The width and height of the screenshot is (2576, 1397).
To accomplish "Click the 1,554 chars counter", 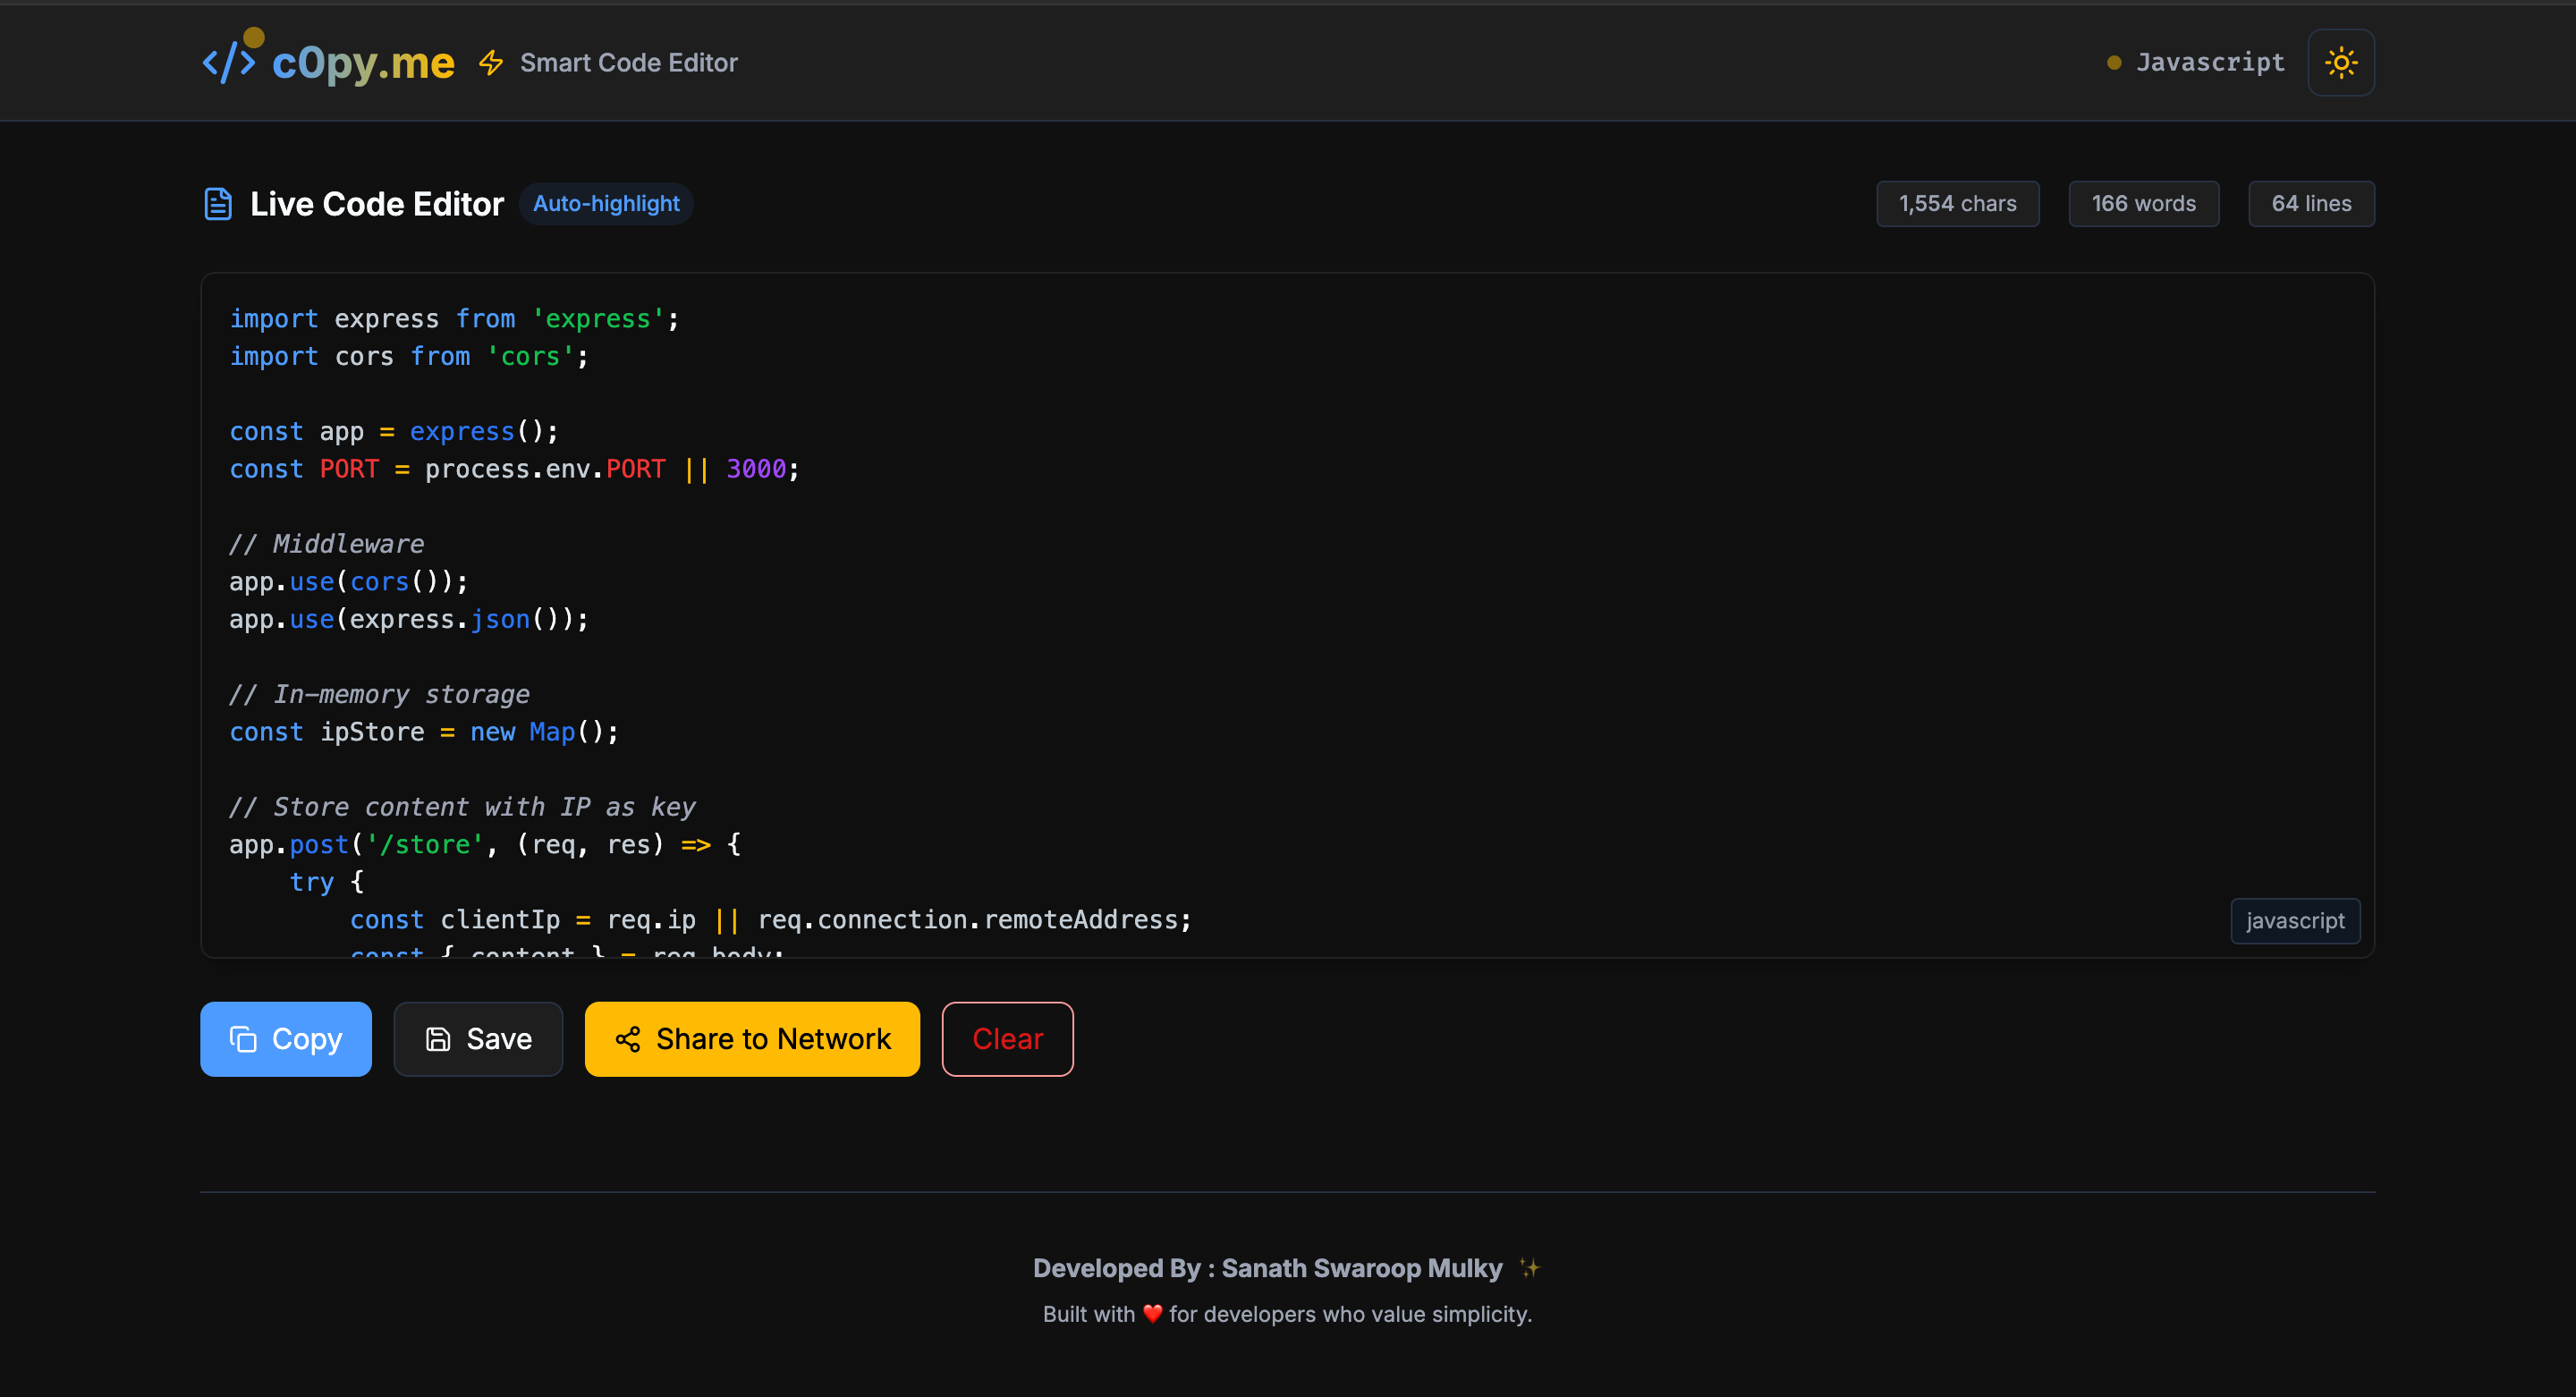I will (x=1957, y=204).
